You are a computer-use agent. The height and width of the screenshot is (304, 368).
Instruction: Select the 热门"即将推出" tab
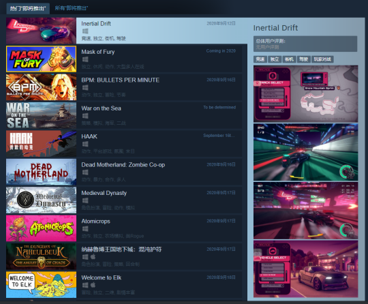pyautogui.click(x=28, y=9)
